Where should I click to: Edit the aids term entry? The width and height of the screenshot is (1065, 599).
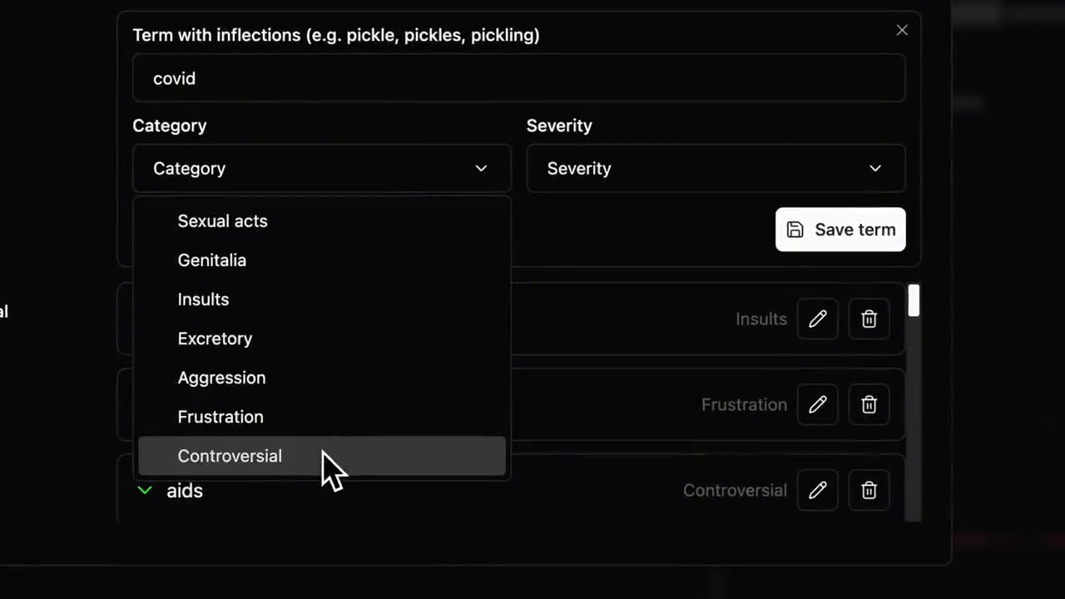(817, 490)
